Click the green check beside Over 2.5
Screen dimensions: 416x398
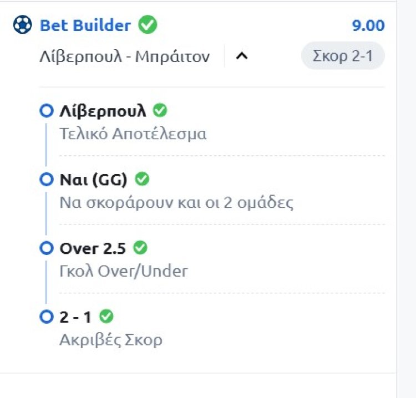(140, 248)
